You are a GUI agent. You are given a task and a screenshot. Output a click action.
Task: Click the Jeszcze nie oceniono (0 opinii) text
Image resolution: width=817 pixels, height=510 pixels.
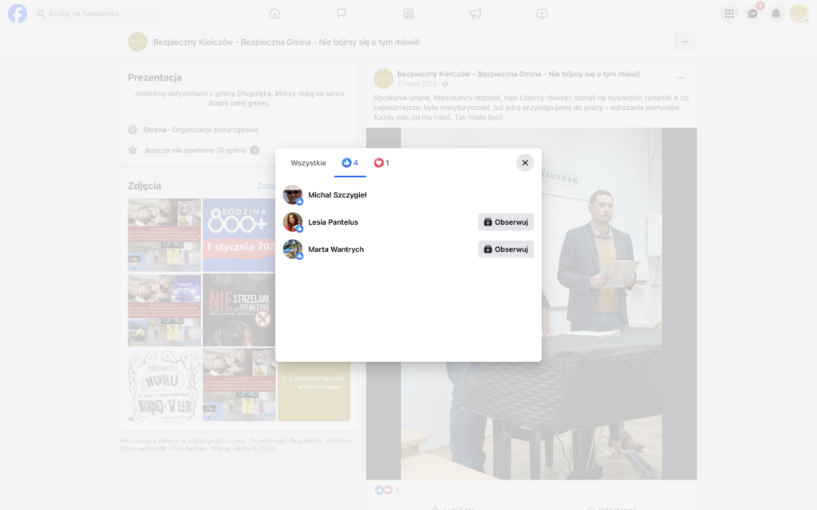195,150
